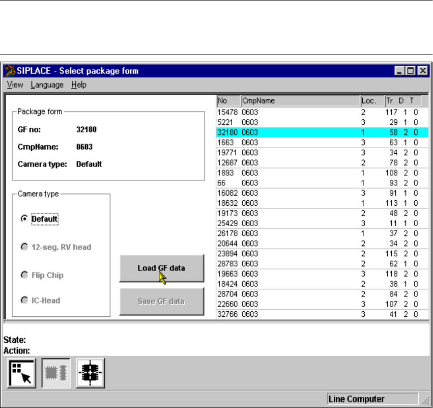Select the IC-Head radio button
The image size is (433, 408).
click(x=24, y=300)
